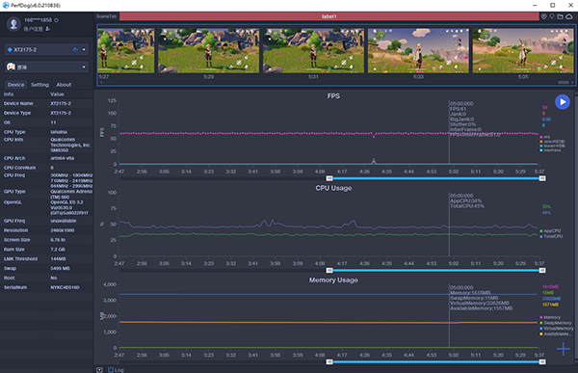Click the location pin icon beside label1
Image resolution: width=578 pixels, height=373 pixels.
click(x=543, y=16)
